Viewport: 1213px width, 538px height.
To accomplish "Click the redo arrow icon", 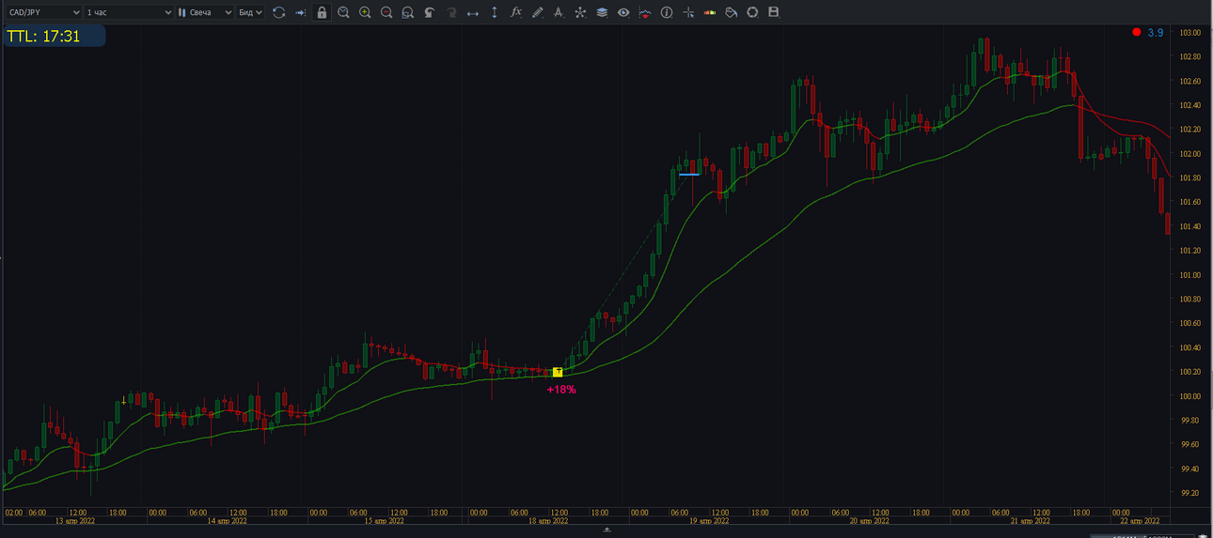I will (451, 12).
